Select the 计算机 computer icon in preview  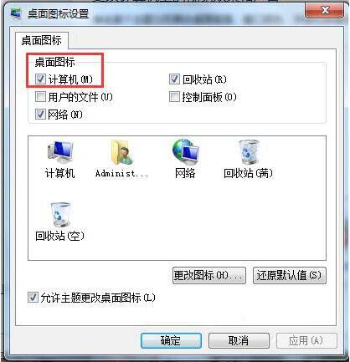click(x=60, y=159)
